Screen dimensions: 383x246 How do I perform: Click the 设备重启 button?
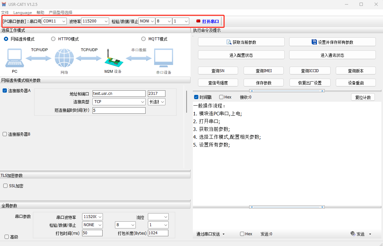coord(356,83)
